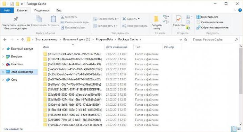Click the vertical scrollbar down arrow
The image size is (243, 132).
(241, 124)
